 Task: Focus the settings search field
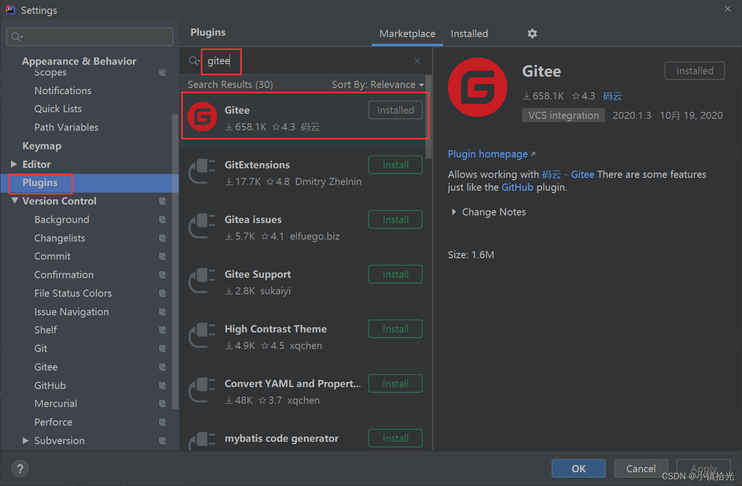[89, 37]
